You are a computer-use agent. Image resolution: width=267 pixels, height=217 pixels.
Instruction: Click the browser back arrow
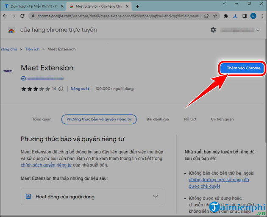coord(5,16)
